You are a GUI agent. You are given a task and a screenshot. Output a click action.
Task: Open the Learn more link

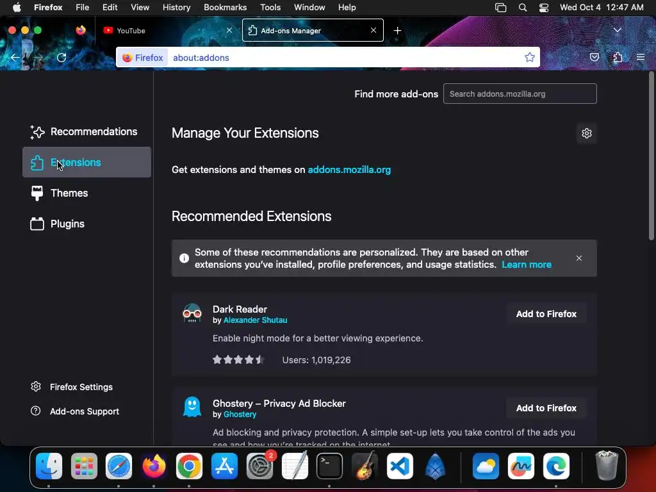point(527,265)
